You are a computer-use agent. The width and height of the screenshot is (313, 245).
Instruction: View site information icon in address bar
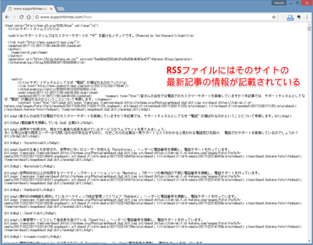pyautogui.click(x=37, y=17)
